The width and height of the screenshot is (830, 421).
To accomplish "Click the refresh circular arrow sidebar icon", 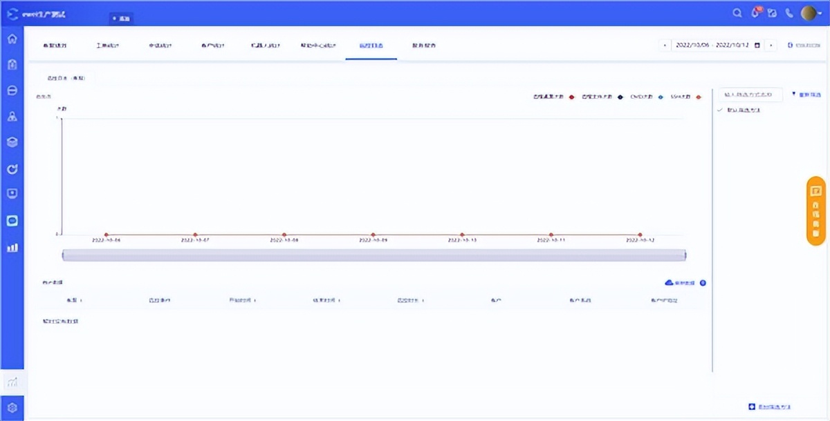I will [x=12, y=168].
